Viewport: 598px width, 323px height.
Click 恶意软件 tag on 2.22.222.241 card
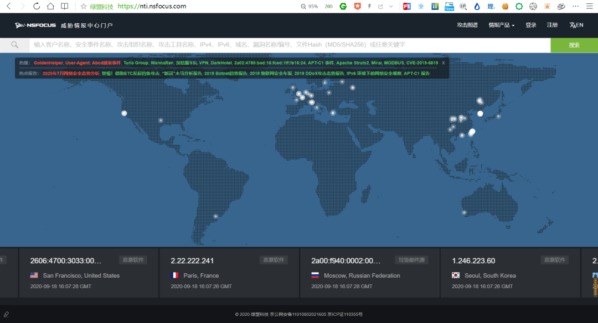(x=274, y=260)
